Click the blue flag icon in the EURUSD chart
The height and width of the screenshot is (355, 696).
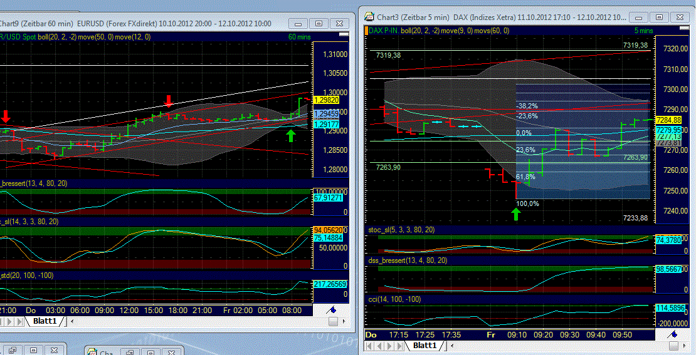[332, 310]
